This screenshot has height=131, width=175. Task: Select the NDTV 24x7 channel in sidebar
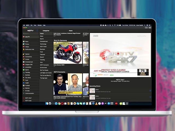click(x=31, y=98)
